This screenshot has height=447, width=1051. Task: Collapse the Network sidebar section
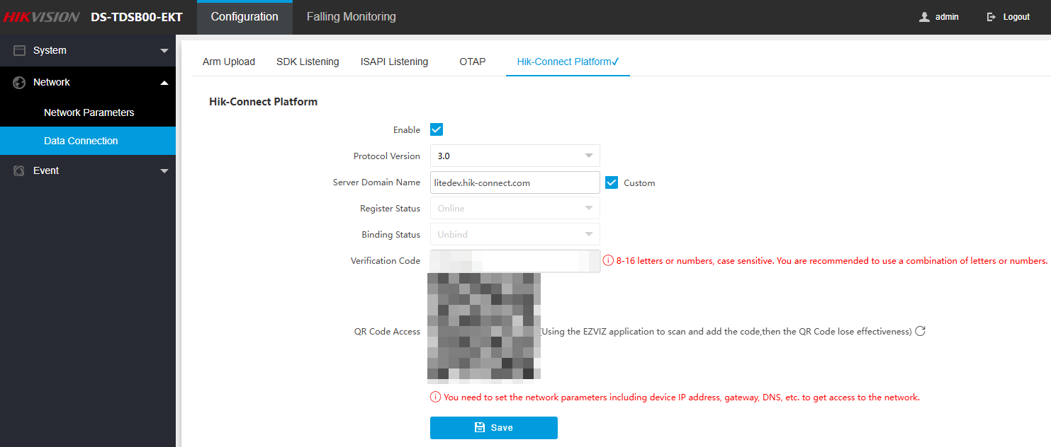(x=164, y=83)
